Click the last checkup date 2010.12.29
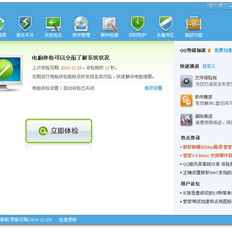Image resolution: width=232 pixels, height=232 pixels. coord(71,68)
